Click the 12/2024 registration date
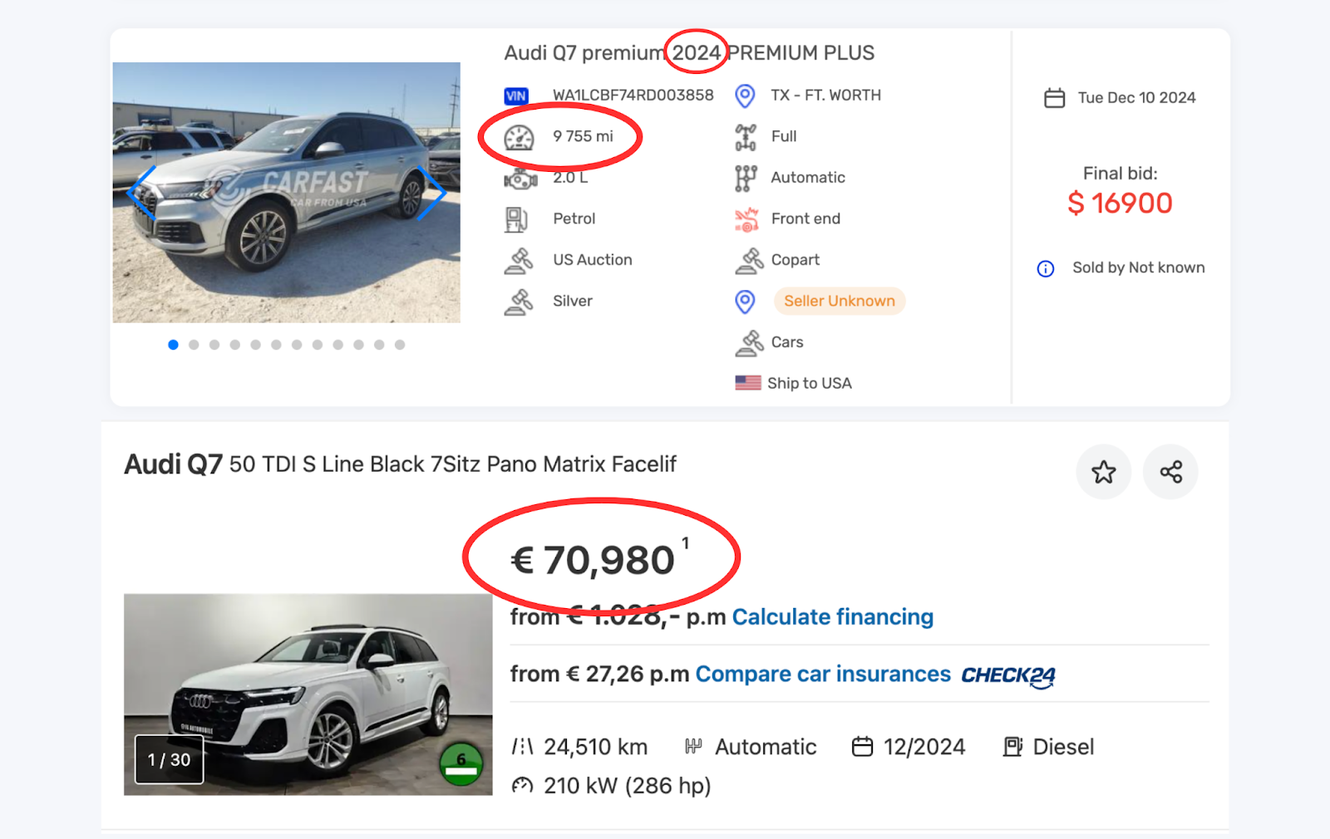 pos(924,747)
